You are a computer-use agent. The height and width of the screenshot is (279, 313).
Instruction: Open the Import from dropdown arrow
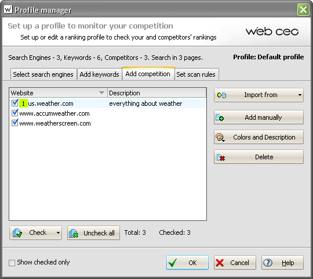300,95
